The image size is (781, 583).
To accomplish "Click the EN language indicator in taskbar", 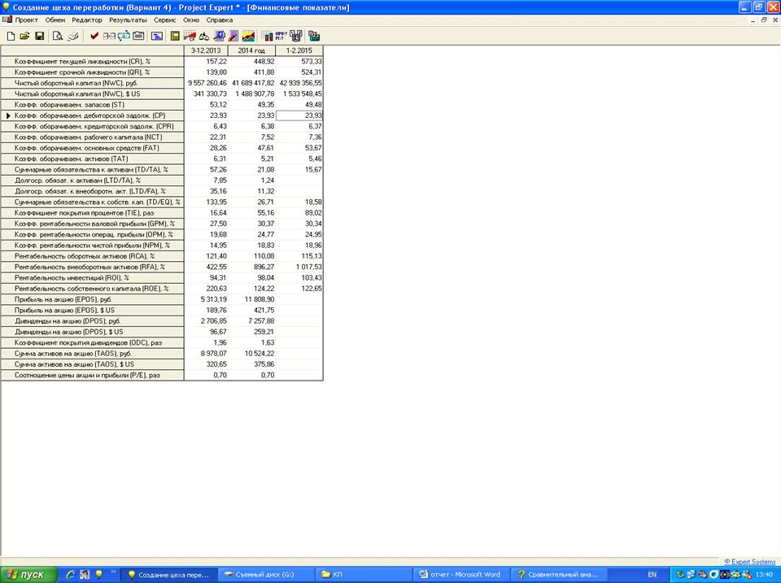I will (652, 574).
